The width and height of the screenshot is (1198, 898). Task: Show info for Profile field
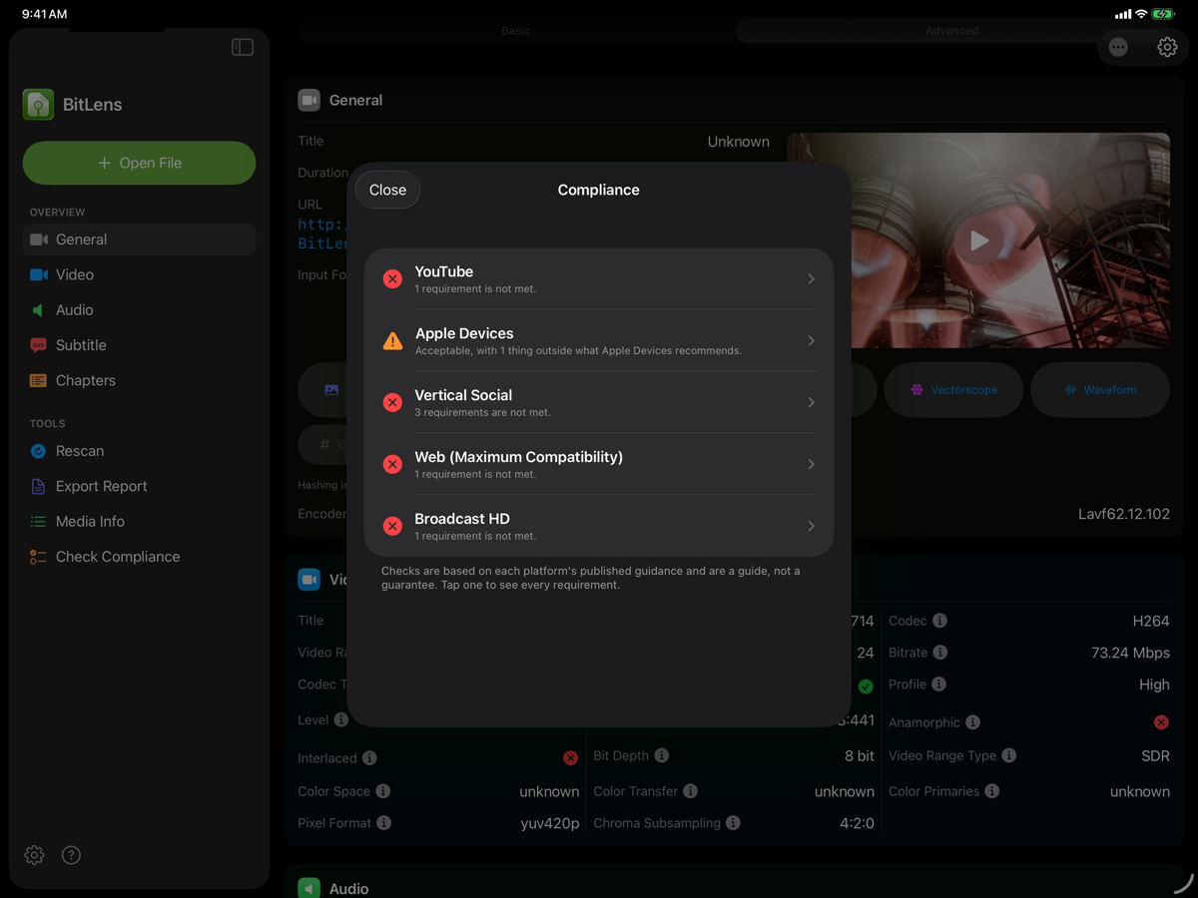pyautogui.click(x=939, y=684)
